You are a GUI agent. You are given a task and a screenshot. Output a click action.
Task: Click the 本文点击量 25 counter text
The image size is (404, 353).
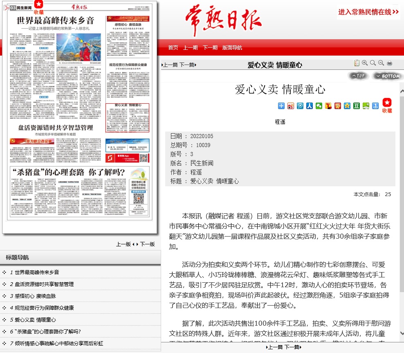(x=372, y=194)
